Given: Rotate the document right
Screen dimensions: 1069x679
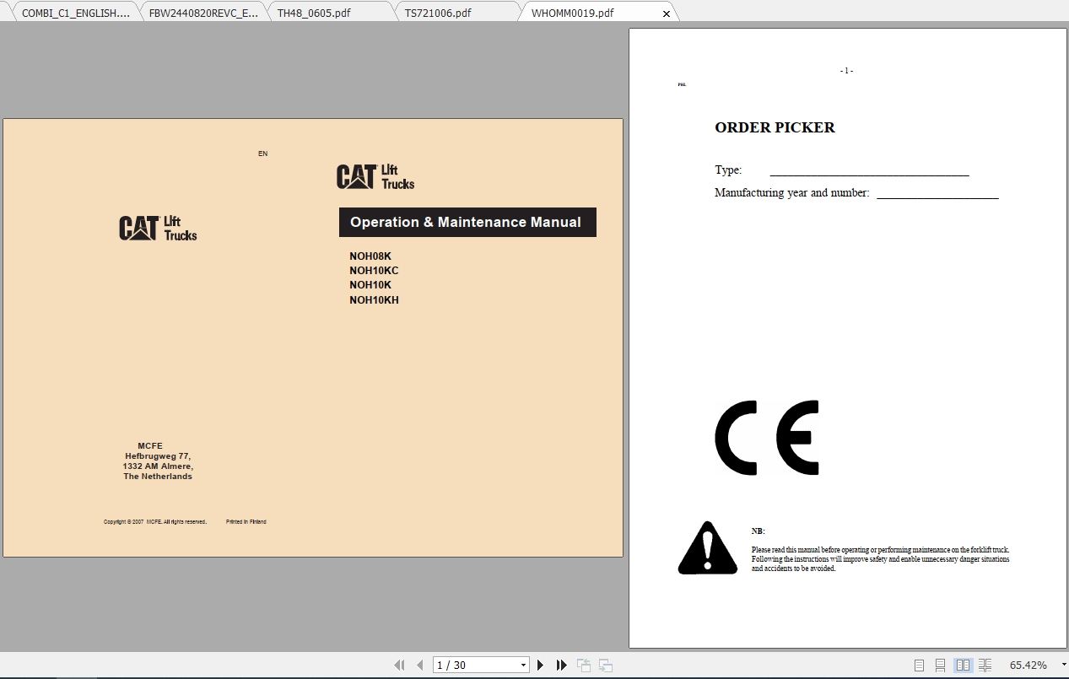Looking at the screenshot, I should pyautogui.click(x=604, y=665).
